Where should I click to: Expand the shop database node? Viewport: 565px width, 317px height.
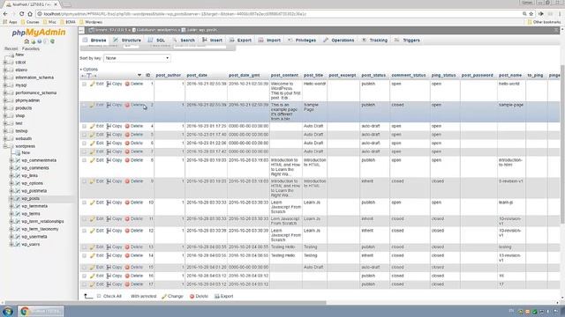5,115
